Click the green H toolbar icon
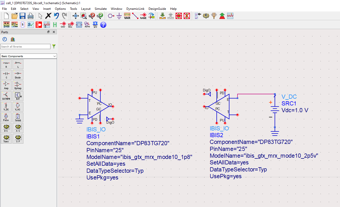 tap(55, 25)
